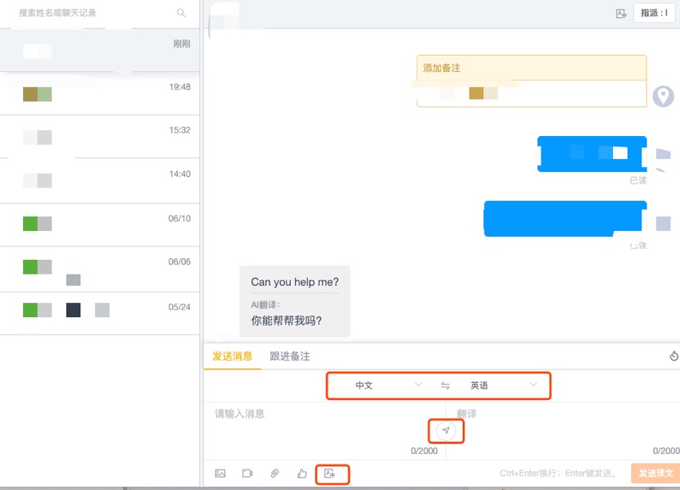Click the search magnifier icon

point(181,13)
